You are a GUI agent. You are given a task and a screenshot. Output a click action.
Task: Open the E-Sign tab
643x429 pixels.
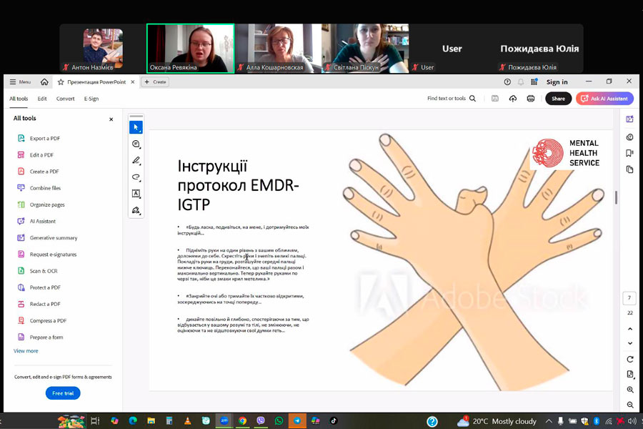click(x=91, y=99)
